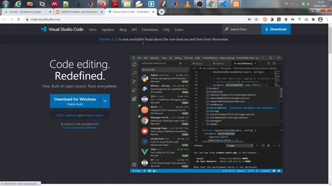Click the orange extension icon in the Chrome toolbar
Screen dimensions: 332x186
click(x=265, y=20)
